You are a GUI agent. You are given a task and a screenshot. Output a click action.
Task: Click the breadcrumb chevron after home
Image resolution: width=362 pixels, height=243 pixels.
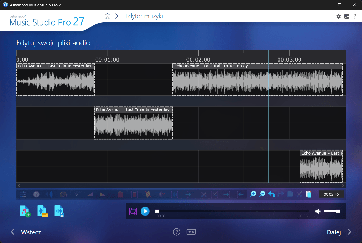tap(117, 16)
